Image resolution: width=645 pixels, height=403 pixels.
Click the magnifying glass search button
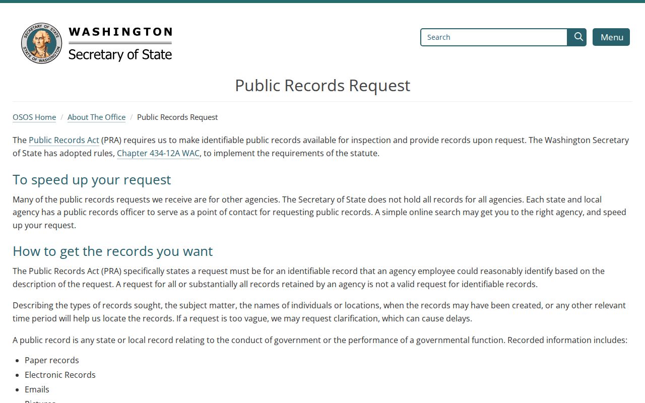tap(577, 37)
